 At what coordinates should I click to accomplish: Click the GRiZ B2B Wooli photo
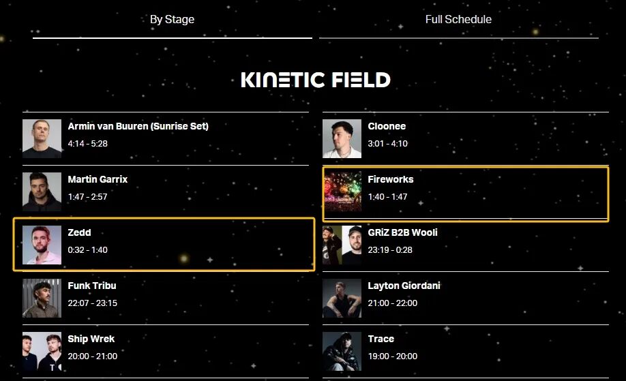(342, 245)
